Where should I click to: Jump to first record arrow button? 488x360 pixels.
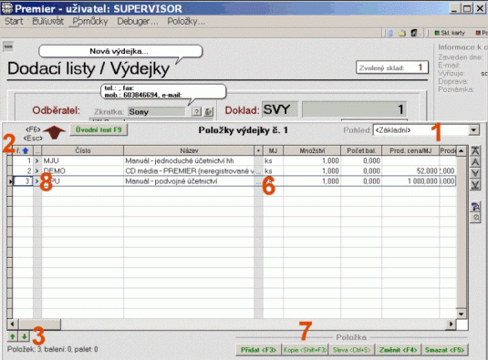coord(475,151)
